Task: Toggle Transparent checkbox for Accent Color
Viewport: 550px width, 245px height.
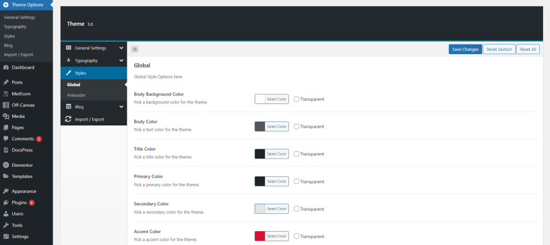Action: pos(296,236)
